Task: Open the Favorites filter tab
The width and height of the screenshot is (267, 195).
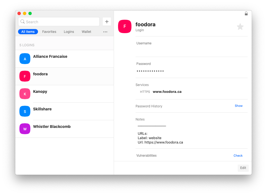Action: [x=49, y=32]
